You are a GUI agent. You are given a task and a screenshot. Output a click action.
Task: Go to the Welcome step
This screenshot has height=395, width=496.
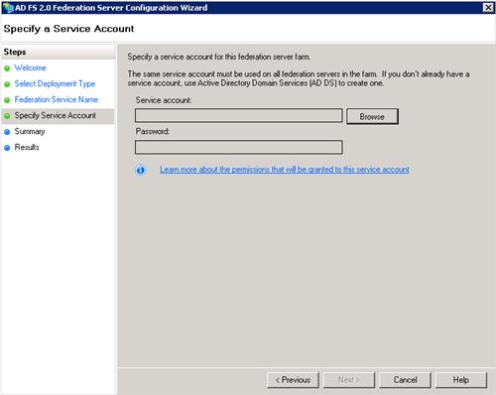coord(30,67)
